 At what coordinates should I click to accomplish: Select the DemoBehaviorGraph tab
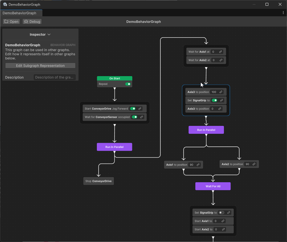coord(19,13)
